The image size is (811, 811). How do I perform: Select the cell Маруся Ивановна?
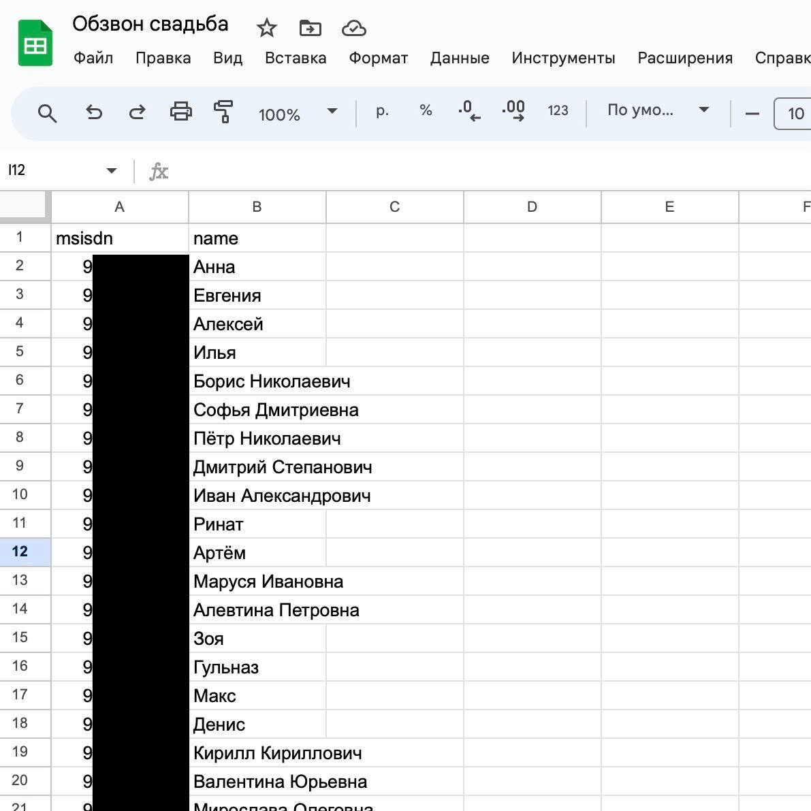pos(257,582)
